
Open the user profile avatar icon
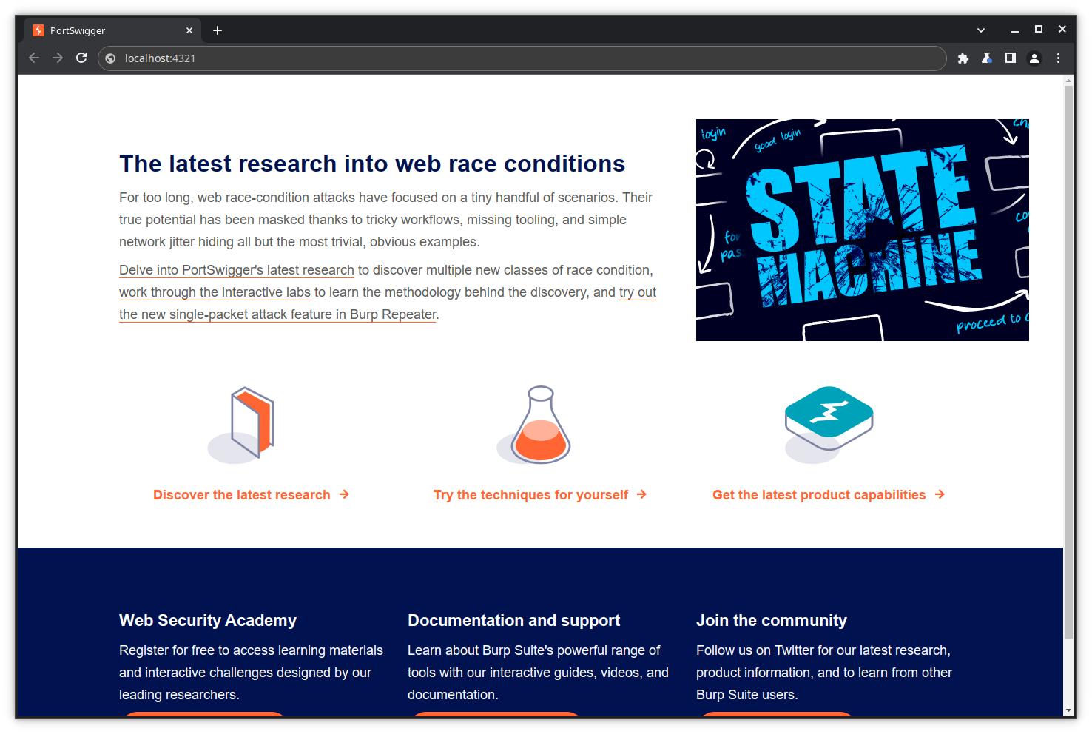point(1034,58)
